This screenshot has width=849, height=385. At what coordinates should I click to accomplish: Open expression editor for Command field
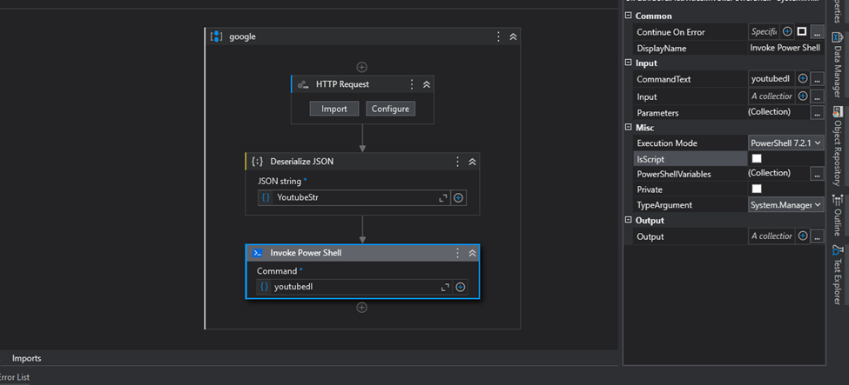[x=445, y=287]
